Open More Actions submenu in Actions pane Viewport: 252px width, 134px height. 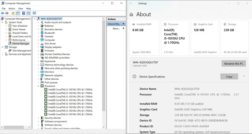point(118,29)
